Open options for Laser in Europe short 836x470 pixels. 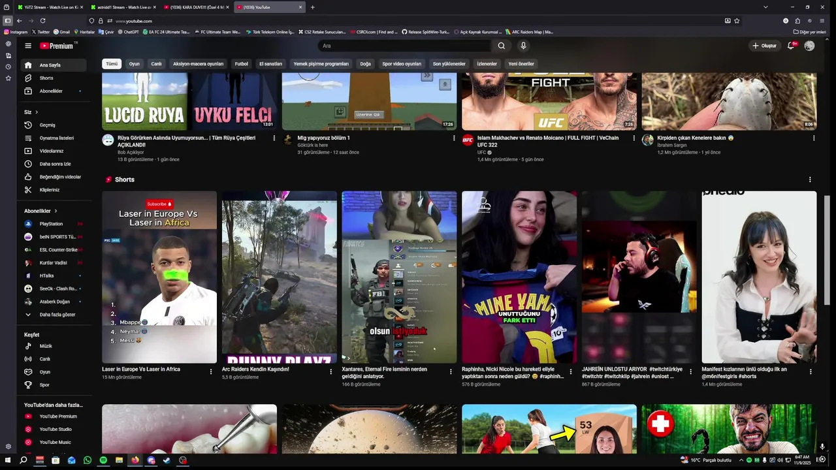pos(211,371)
